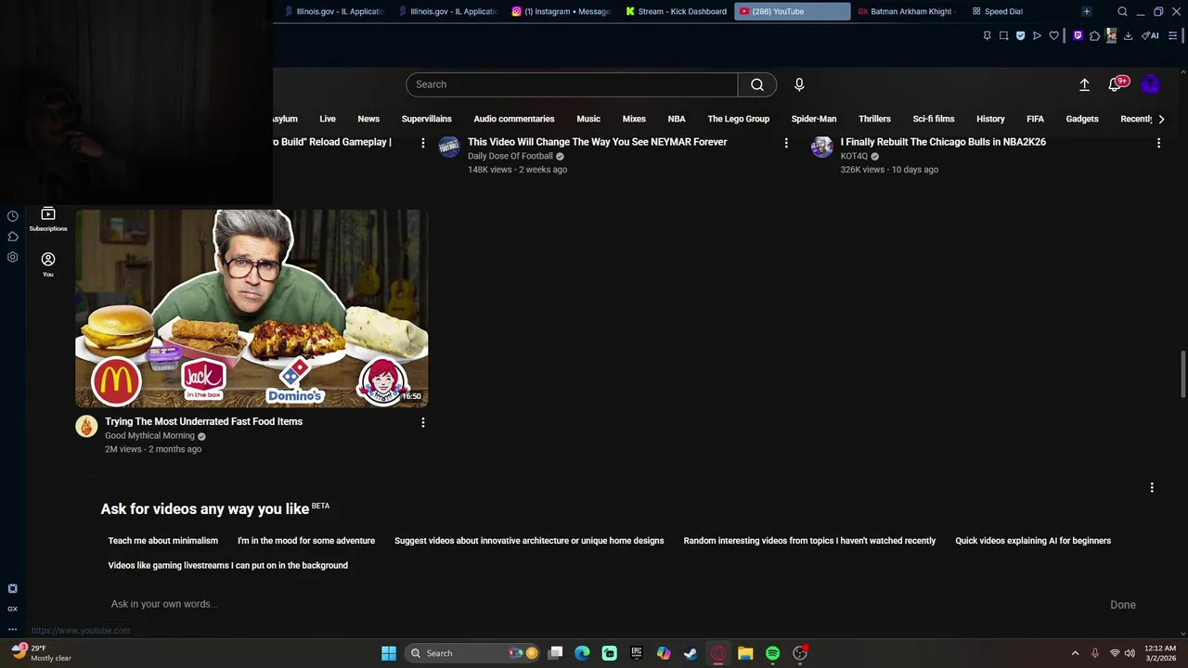1188x668 pixels.
Task: Open Opera settings gear in sidebar
Action: 13,257
